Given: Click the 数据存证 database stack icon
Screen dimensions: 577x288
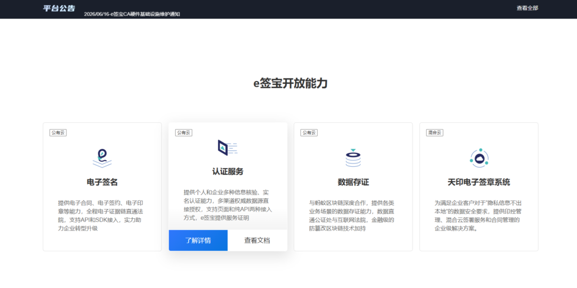Looking at the screenshot, I should 353,158.
